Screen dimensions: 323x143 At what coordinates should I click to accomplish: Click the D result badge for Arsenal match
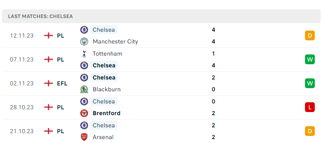coord(310,131)
